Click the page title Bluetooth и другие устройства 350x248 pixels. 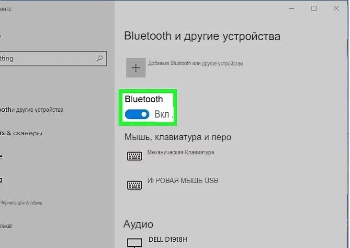(202, 36)
